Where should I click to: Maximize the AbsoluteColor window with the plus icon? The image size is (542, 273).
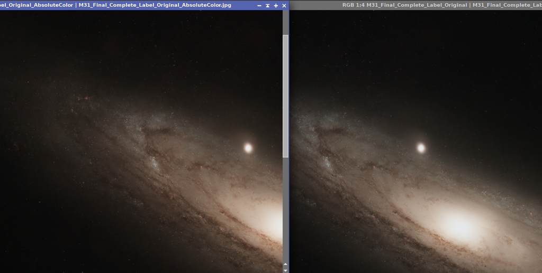[276, 5]
